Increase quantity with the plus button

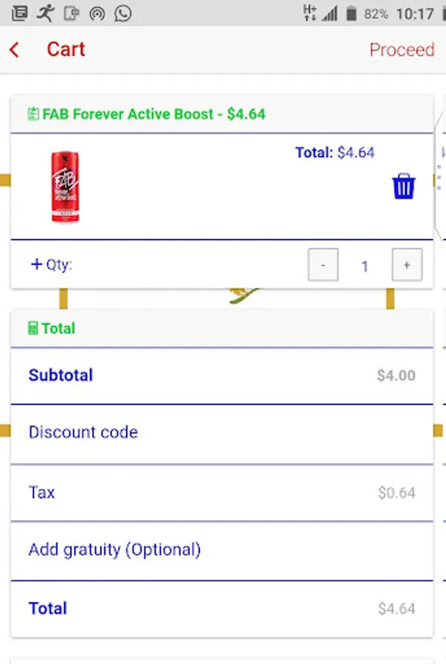[407, 263]
